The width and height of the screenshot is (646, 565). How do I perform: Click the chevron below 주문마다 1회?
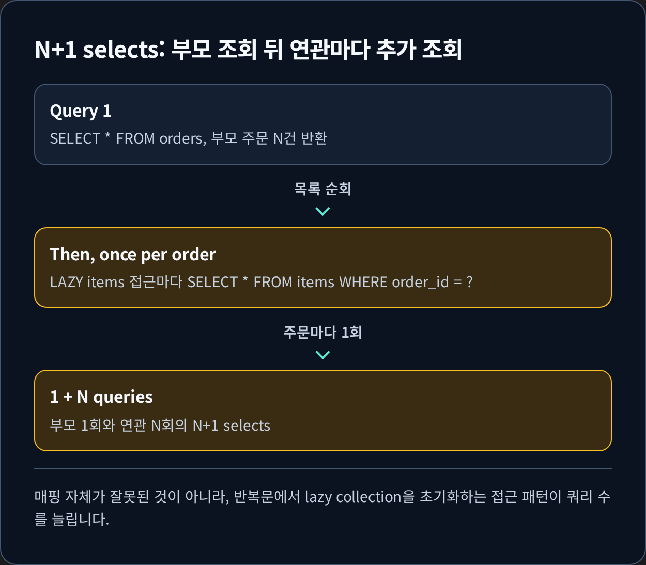tap(322, 355)
